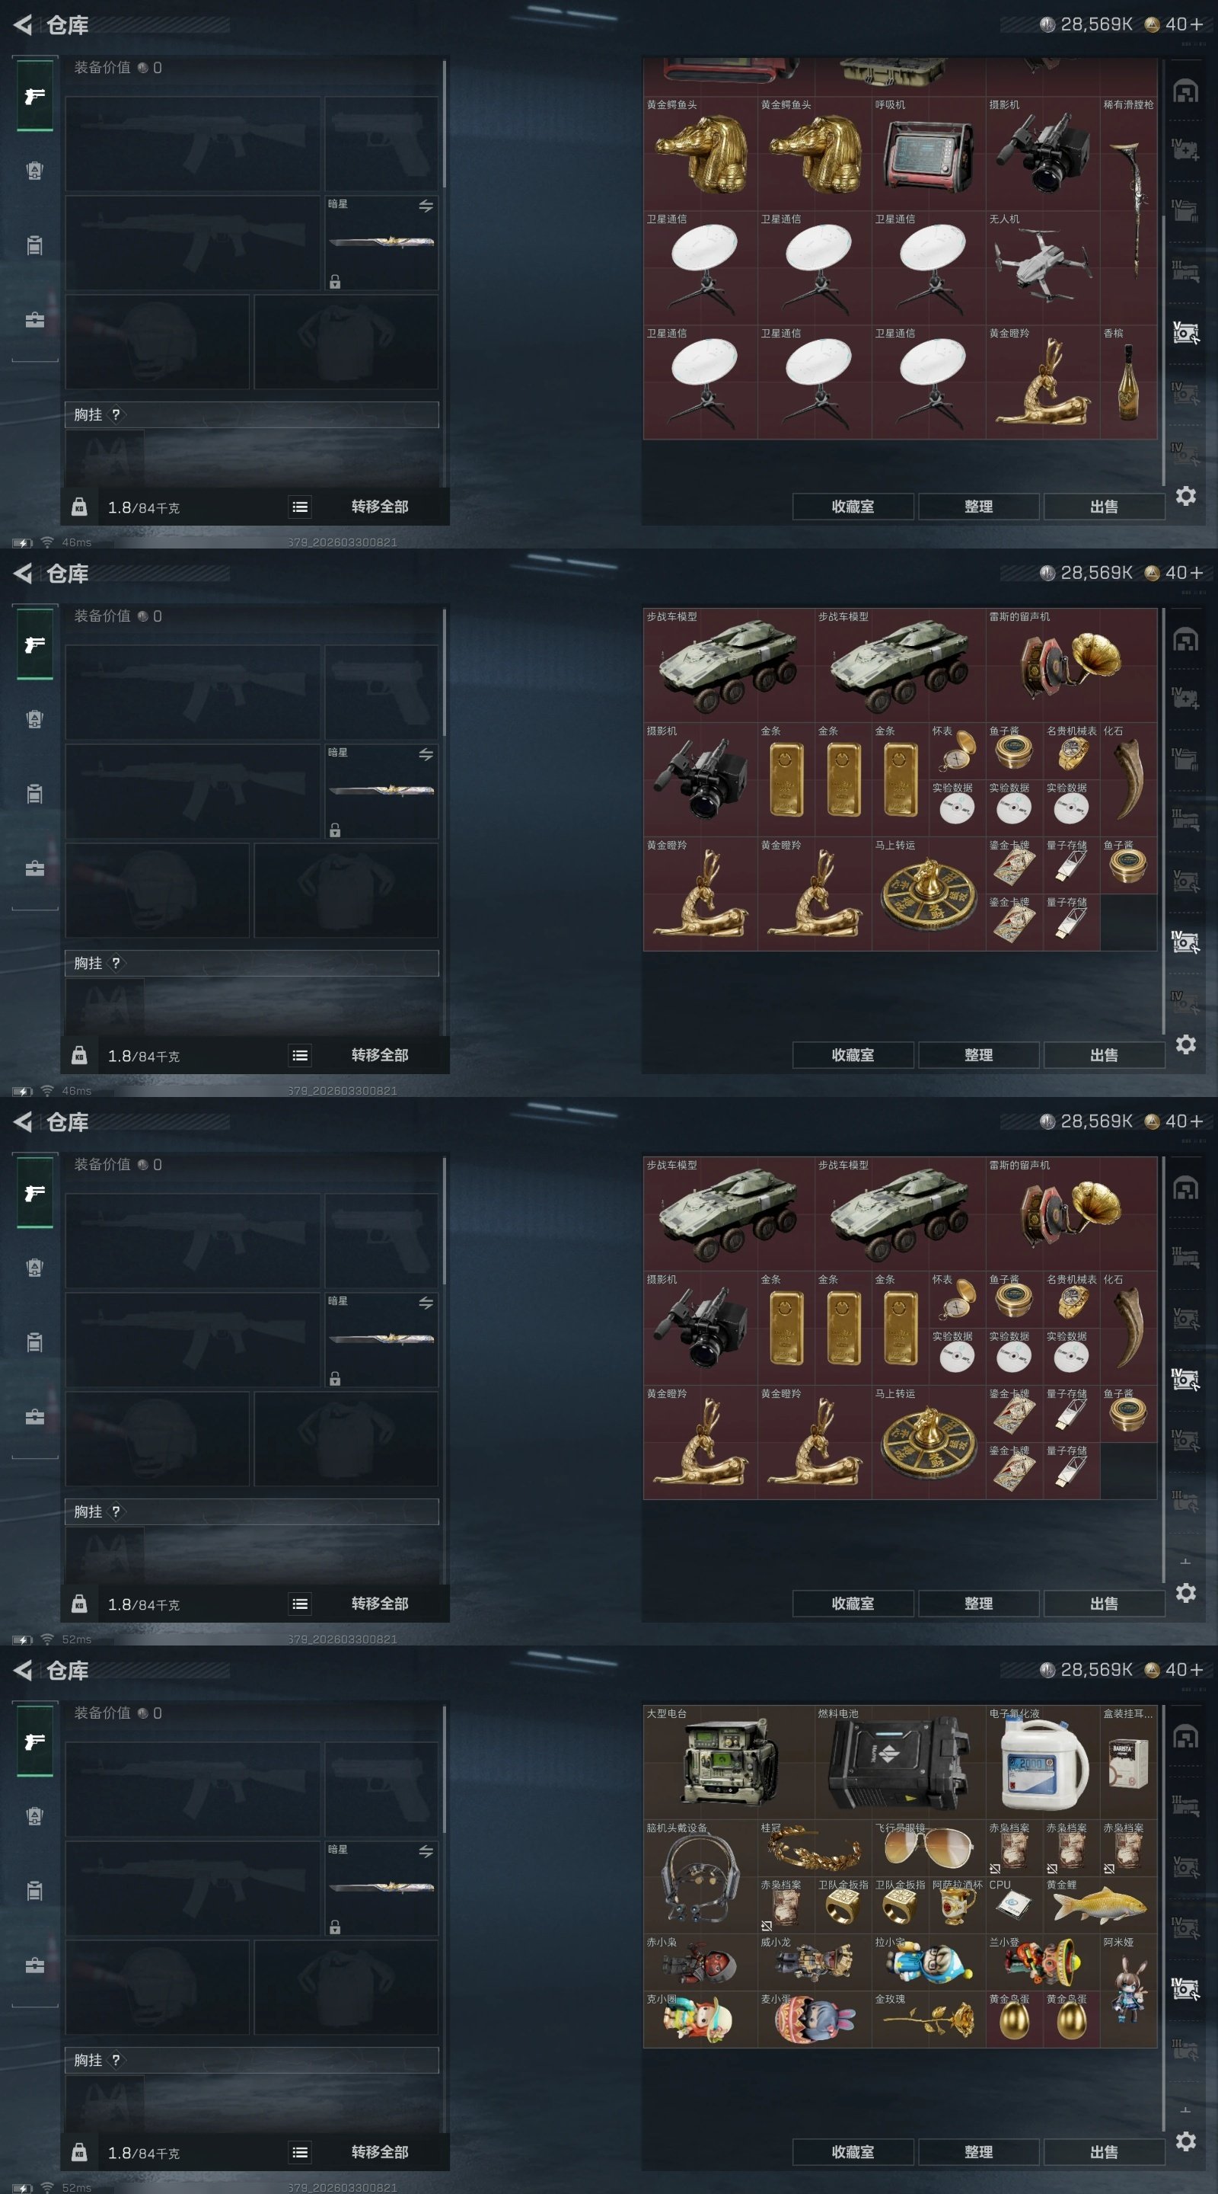The width and height of the screenshot is (1218, 2194).
Task: Select the 桂冠 laurel crown item
Action: 815,1847
